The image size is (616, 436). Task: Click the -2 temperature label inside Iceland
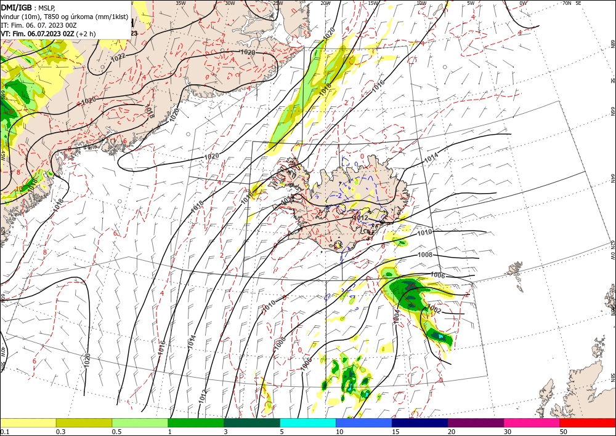coord(338,195)
